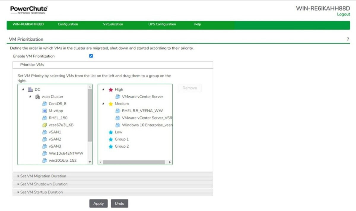Screen dimensions: 356x211
Task: Click the CentOS_8 VM icon
Action: [45, 104]
